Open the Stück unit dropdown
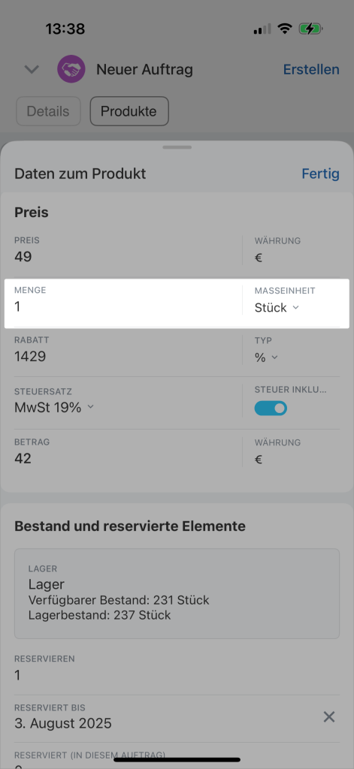The height and width of the screenshot is (769, 354). [277, 307]
